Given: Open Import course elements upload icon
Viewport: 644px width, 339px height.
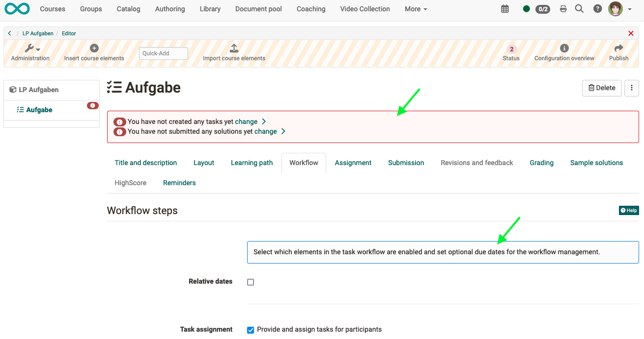Looking at the screenshot, I should point(234,48).
